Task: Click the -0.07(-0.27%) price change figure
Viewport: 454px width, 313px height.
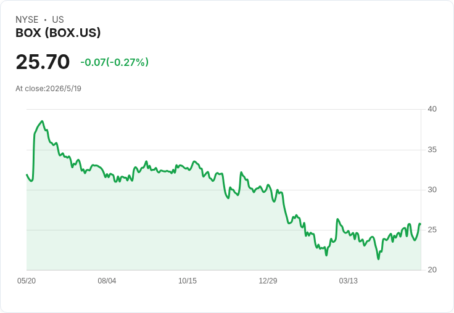Action: tap(114, 62)
